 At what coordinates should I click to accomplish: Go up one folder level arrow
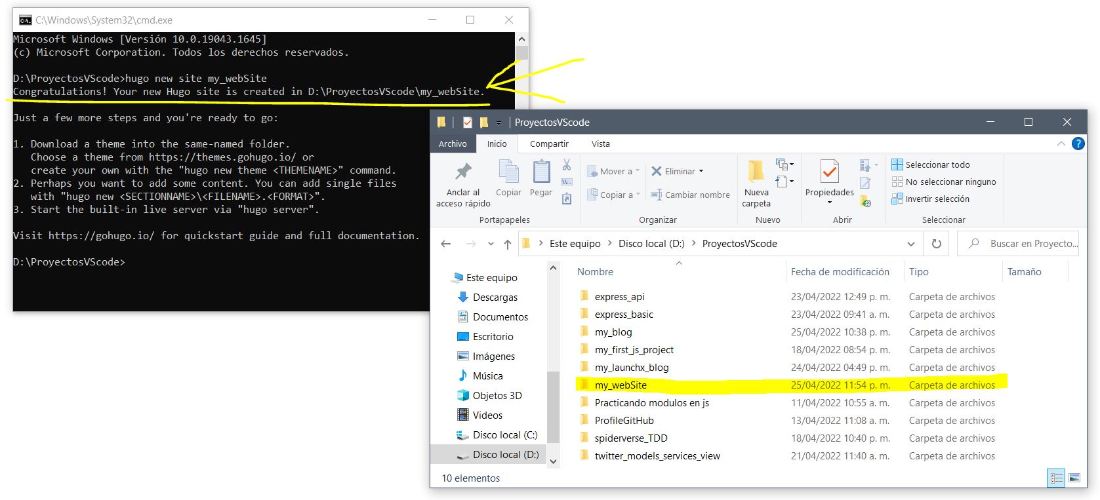(x=507, y=244)
